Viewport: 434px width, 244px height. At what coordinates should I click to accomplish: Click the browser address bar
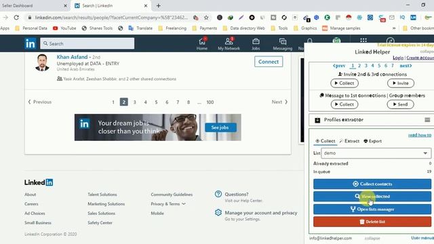tap(111, 18)
